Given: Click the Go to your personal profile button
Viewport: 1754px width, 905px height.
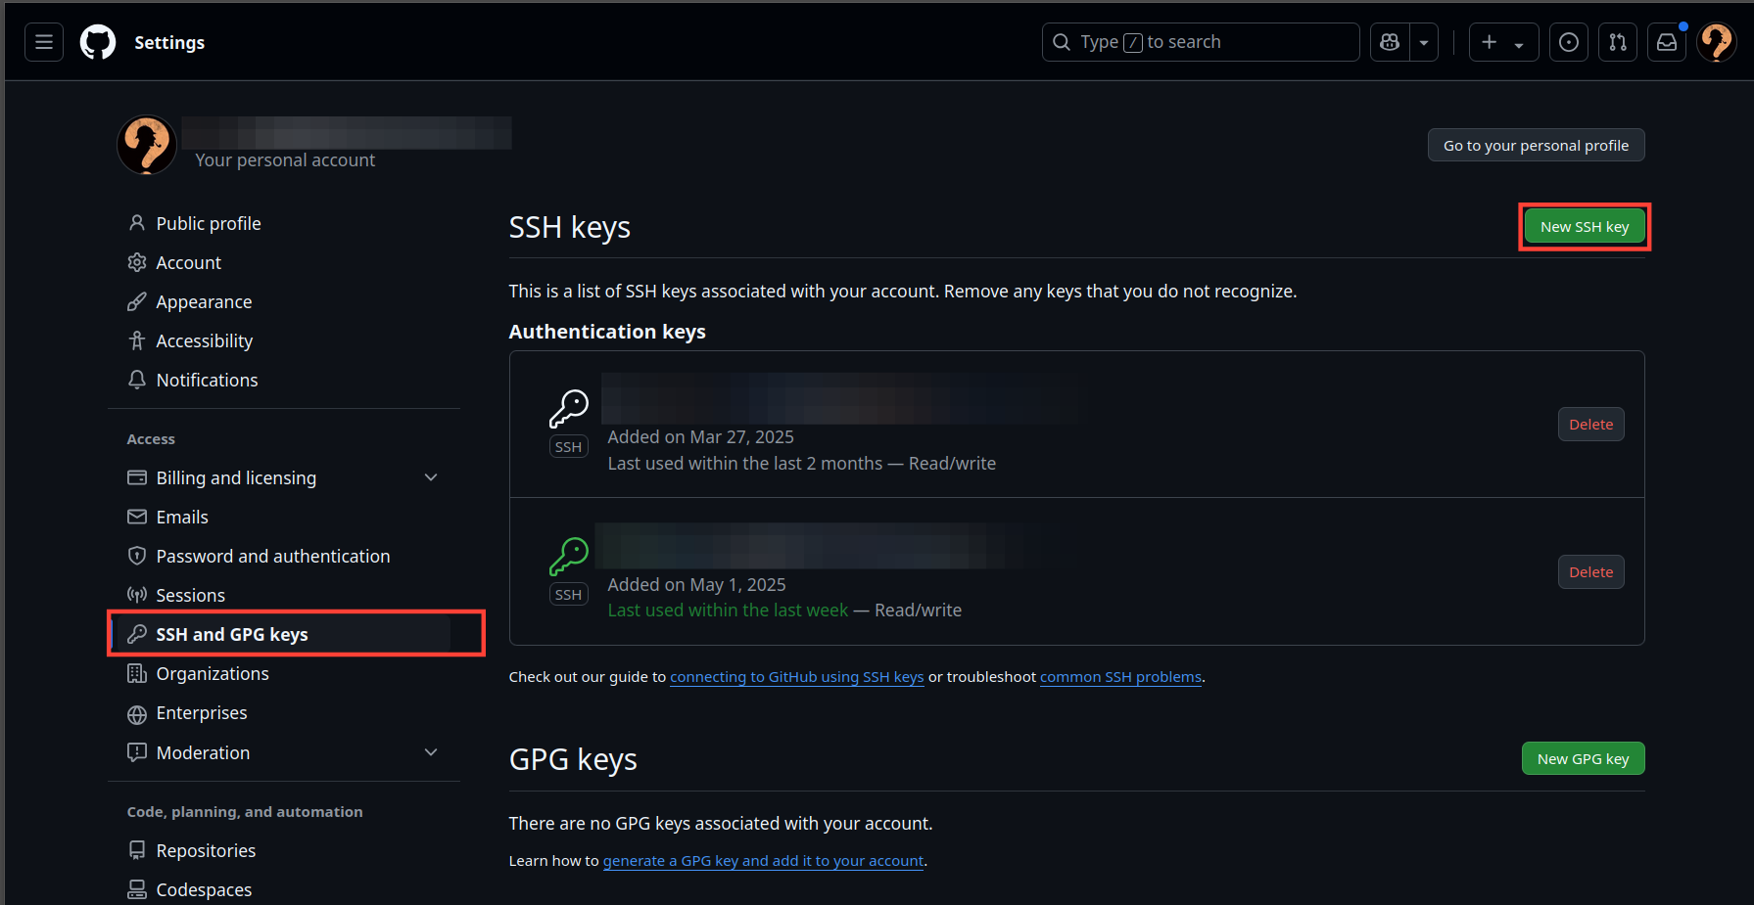Looking at the screenshot, I should point(1536,145).
